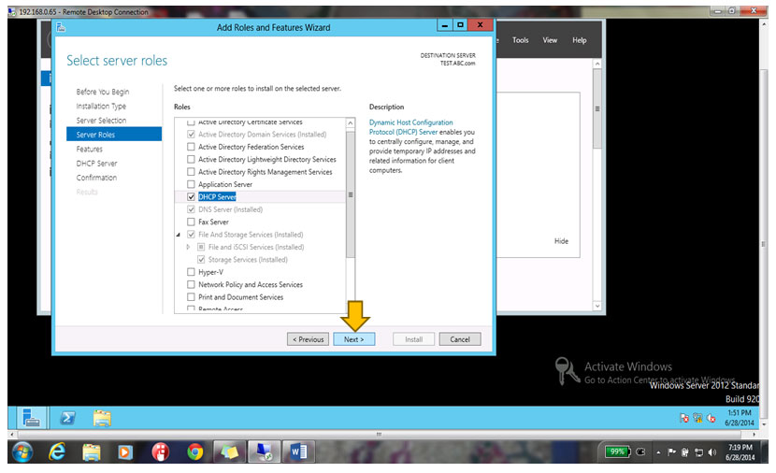The height and width of the screenshot is (473, 776).
Task: Open PowerShell from the remote taskbar
Action: [68, 418]
